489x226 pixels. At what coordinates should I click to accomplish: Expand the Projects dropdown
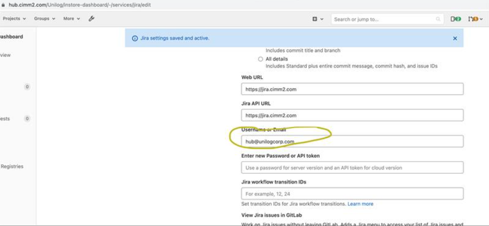tap(14, 19)
